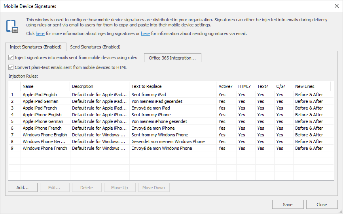343x214 pixels.
Task: Select the Apple iPhone German rule
Action: [43, 121]
